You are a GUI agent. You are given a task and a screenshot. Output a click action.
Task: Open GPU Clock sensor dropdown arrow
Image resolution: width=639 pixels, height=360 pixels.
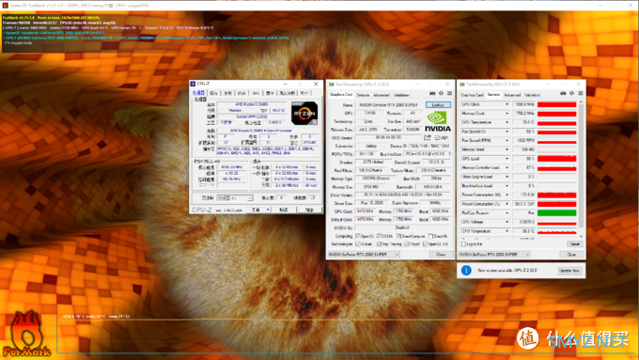[507, 104]
